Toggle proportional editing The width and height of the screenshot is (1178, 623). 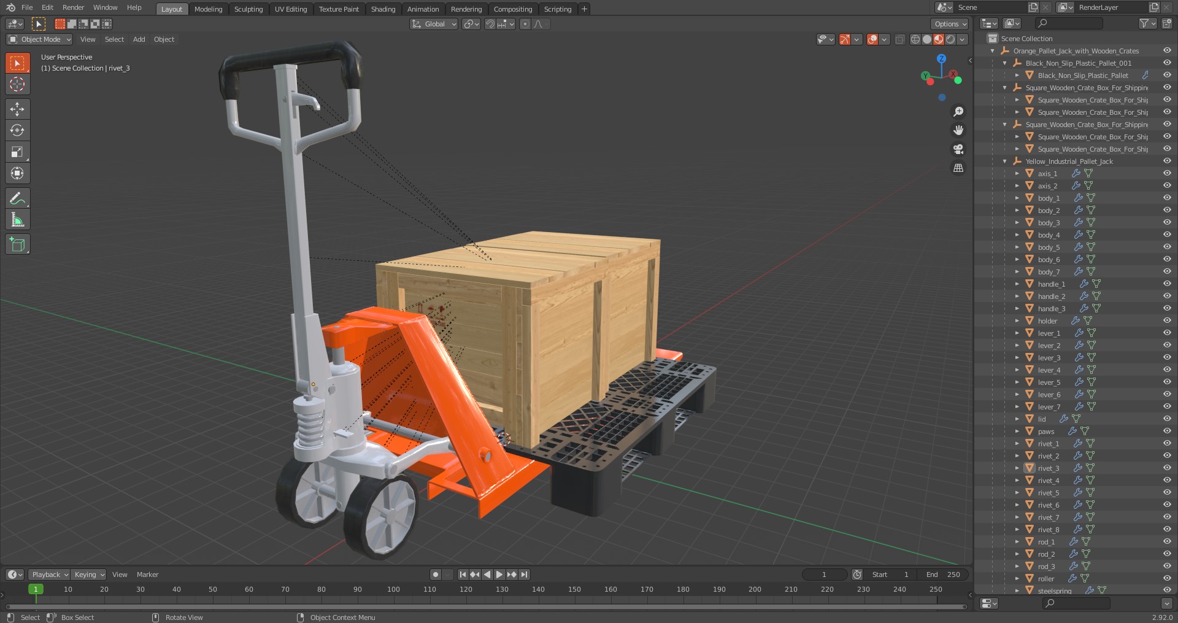[525, 24]
